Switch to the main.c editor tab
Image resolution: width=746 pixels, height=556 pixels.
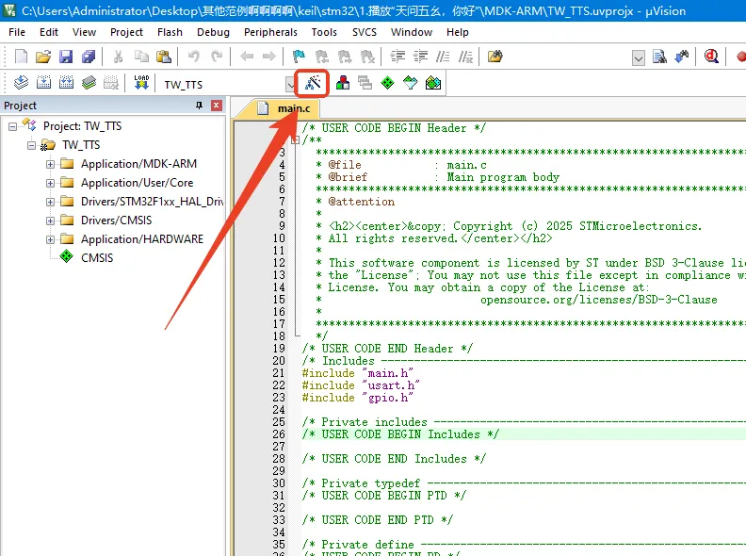coord(283,108)
